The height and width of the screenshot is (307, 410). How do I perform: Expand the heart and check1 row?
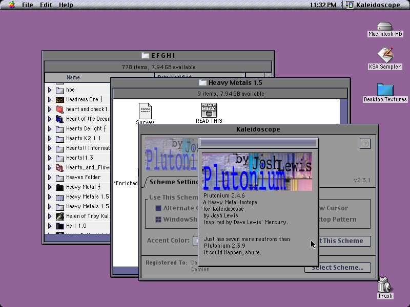point(50,109)
